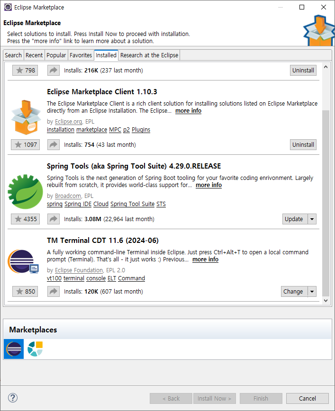Click the Eclipse Marketplace Client box logo
This screenshot has width=335, height=411.
coord(26,117)
